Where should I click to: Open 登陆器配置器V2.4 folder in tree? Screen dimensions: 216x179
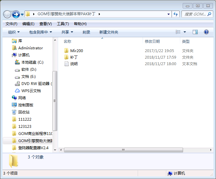[33, 148]
